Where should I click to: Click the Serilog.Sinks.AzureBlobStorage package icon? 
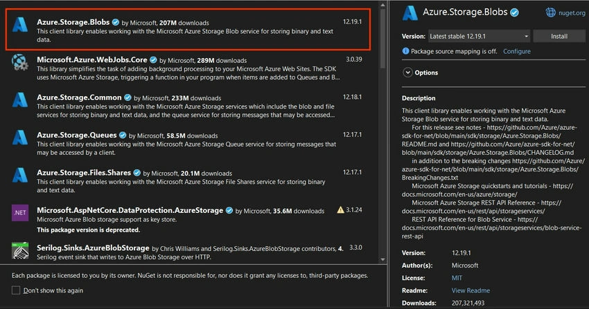click(20, 250)
